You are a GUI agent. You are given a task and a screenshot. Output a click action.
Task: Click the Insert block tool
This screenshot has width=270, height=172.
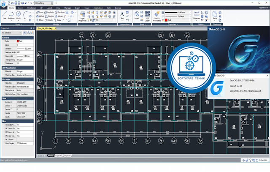pyautogui.click(x=137, y=15)
